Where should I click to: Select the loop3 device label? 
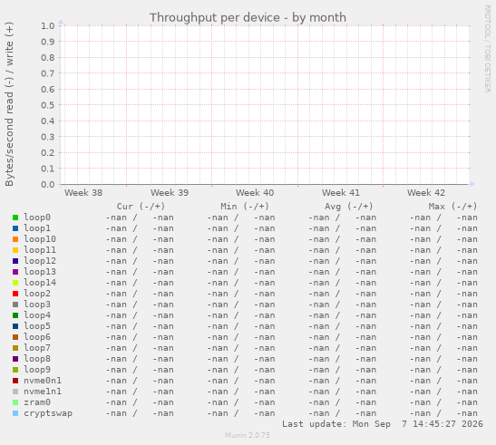pyautogui.click(x=37, y=305)
